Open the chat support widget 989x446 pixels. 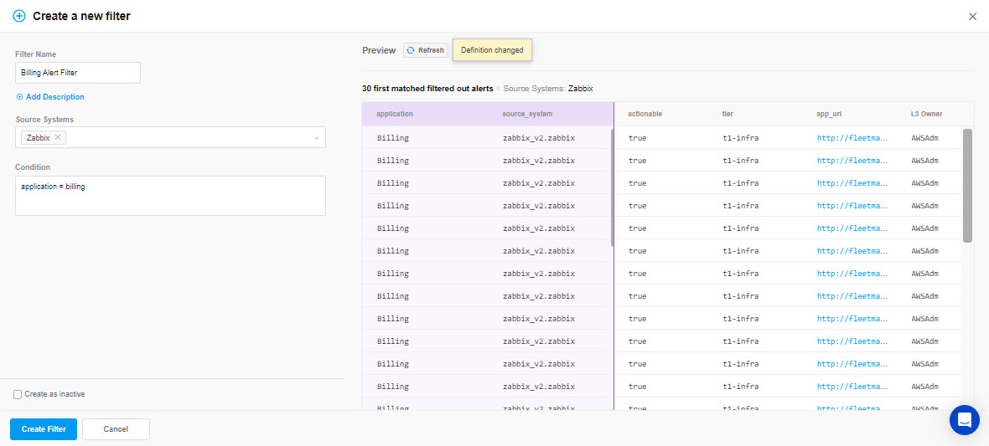964,419
